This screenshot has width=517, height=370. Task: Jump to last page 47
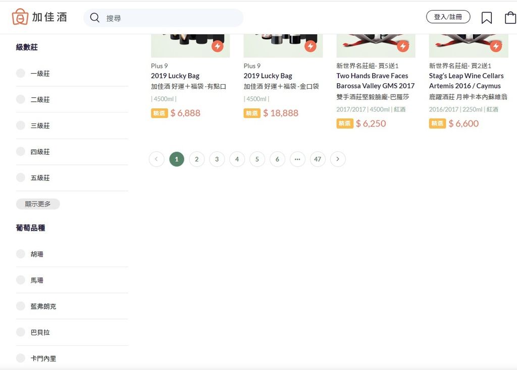(x=318, y=159)
